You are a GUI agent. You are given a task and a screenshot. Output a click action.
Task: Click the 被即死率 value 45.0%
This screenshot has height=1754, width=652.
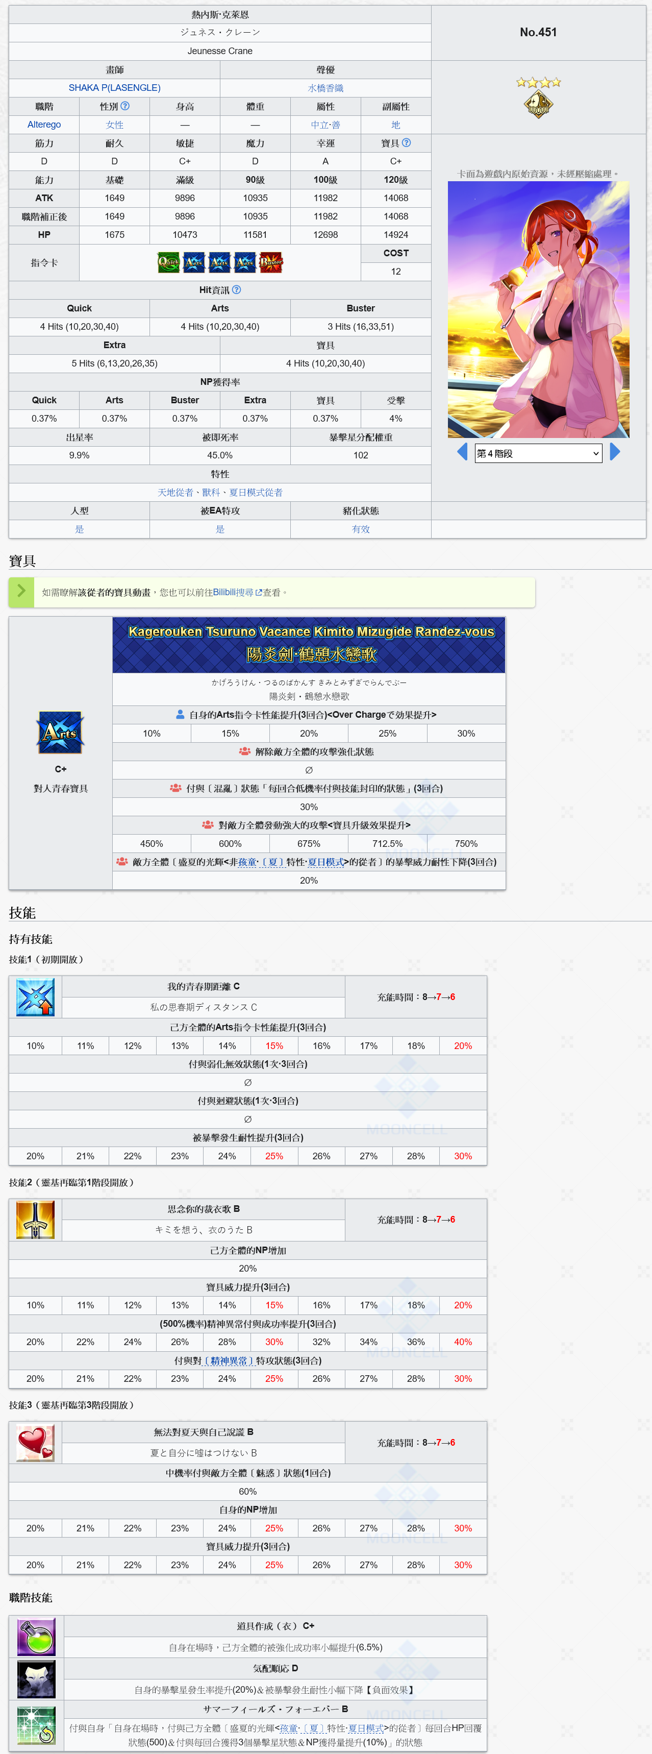220,455
